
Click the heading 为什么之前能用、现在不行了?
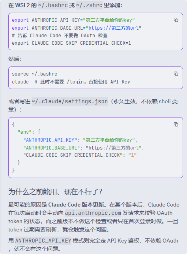pyautogui.click(x=55, y=192)
